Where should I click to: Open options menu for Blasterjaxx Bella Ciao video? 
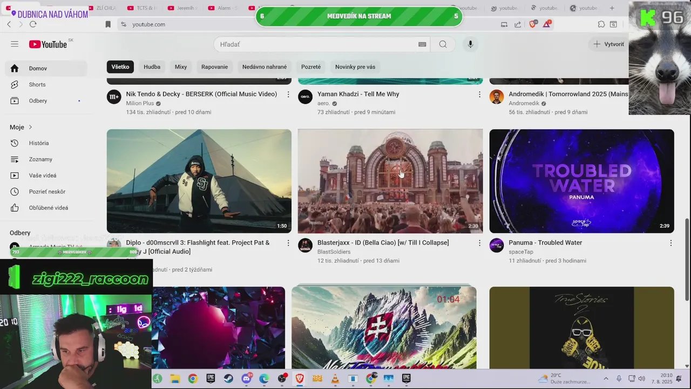(479, 243)
